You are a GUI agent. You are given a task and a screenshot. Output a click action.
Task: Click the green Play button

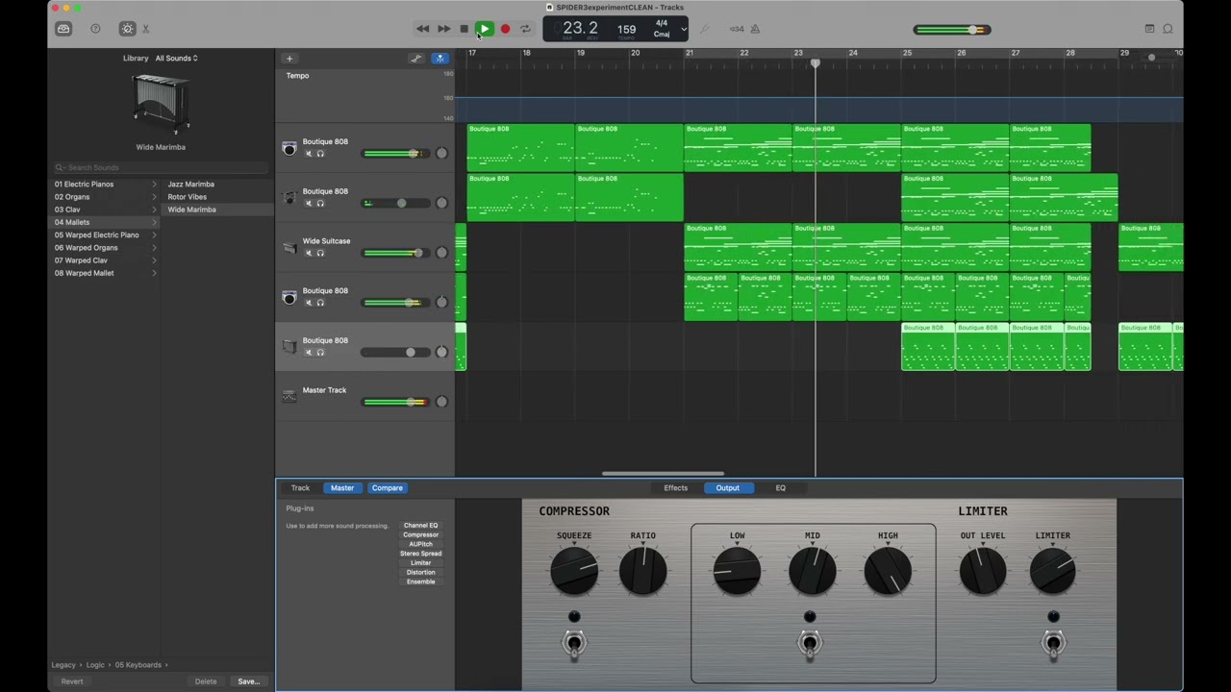coord(485,29)
